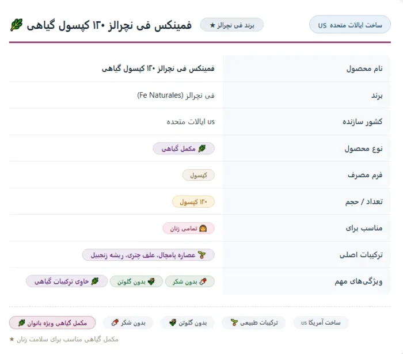
Task: Click the woman emoji in تمامی زنان tag
Action: [203, 229]
